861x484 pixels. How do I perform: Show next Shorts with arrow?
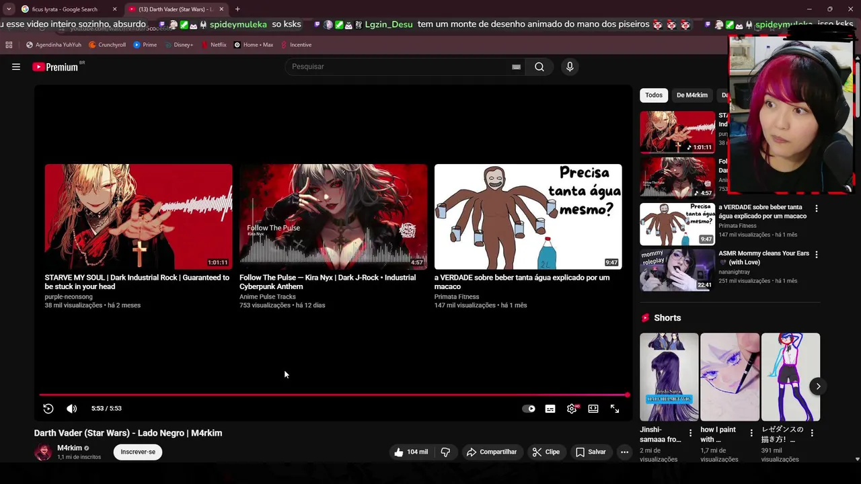click(818, 386)
